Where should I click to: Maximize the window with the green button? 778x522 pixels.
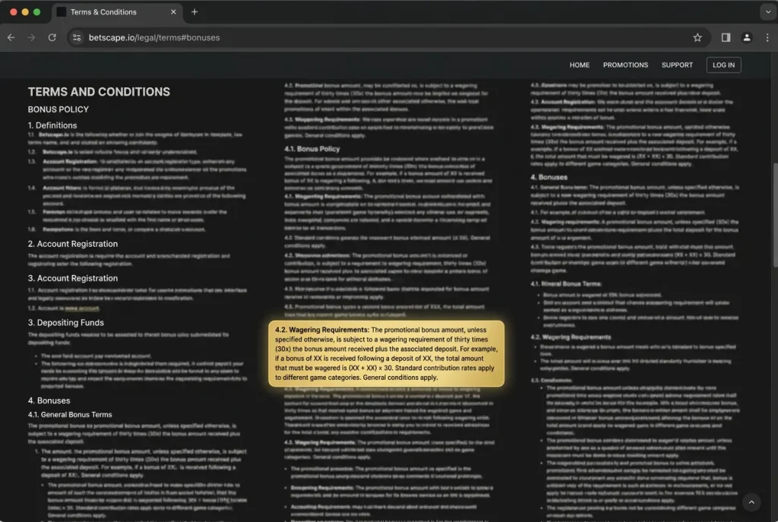point(36,12)
